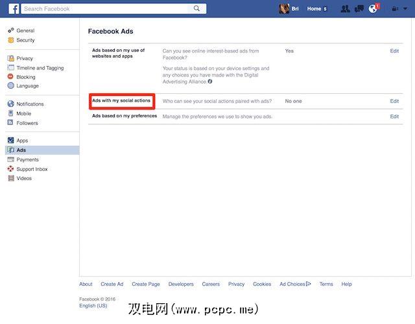The width and height of the screenshot is (415, 324).
Task: Click the Create Page footer link
Action: point(146,284)
